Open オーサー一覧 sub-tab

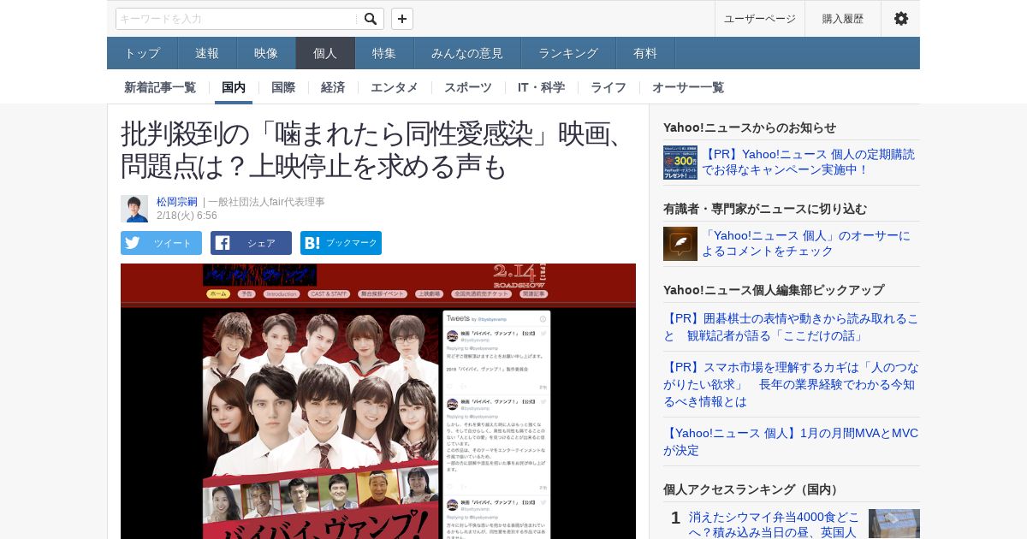tap(688, 87)
